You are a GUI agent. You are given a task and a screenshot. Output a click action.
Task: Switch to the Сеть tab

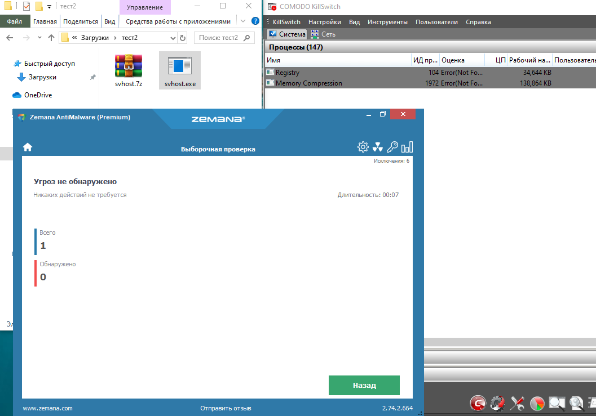[324, 34]
